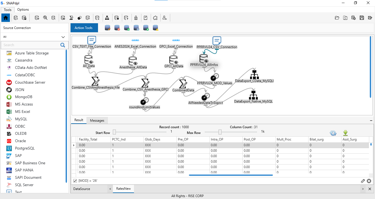Click the blue refresh results icon
The height and width of the screenshot is (199, 375).
tap(333, 133)
